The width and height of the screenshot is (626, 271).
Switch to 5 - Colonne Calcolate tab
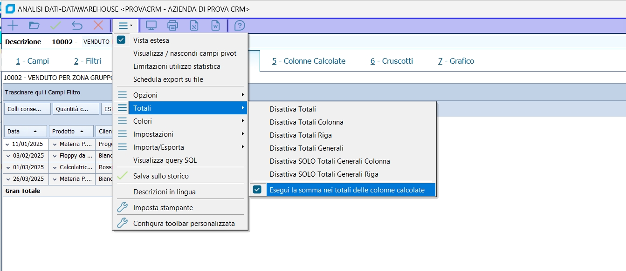click(x=309, y=61)
